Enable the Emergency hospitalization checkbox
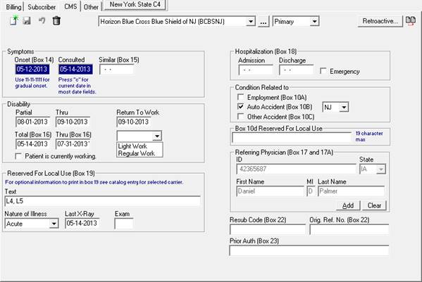Screen dimensions: 422x282 pyautogui.click(x=323, y=71)
